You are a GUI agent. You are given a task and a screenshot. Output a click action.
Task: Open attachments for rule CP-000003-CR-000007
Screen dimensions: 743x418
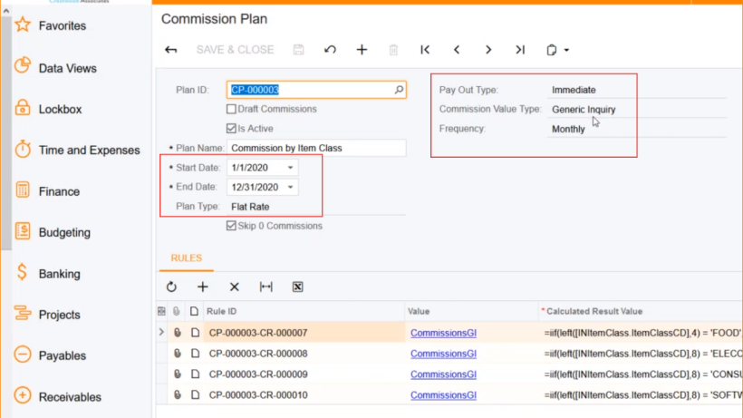178,333
